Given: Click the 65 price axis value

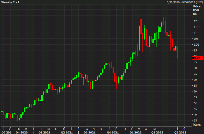Looking at the screenshot, I should (x=195, y=86).
